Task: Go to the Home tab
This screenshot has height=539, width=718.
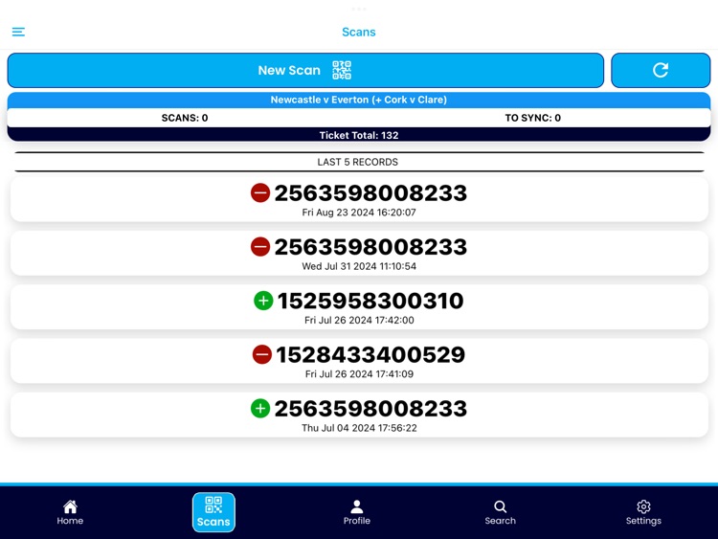Action: tap(70, 512)
